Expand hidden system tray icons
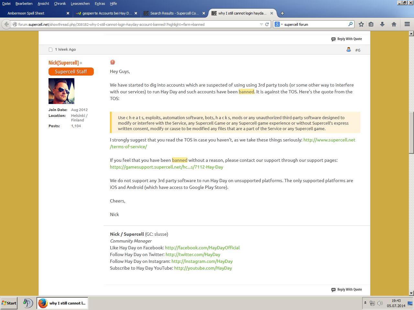This screenshot has height=310, width=414. [x=365, y=303]
